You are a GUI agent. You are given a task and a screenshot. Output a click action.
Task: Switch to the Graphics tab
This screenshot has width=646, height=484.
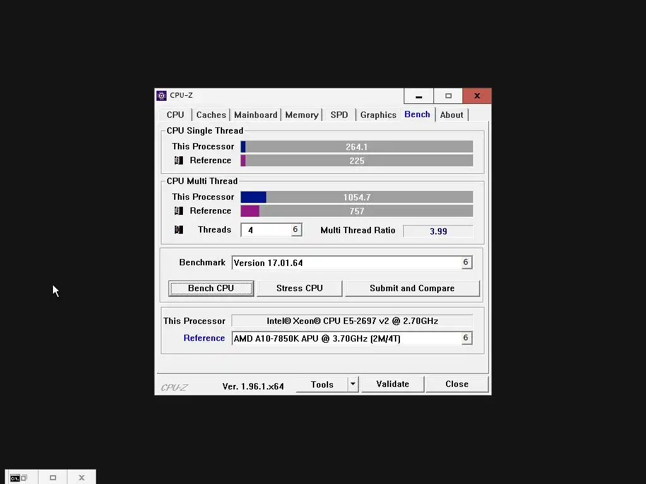379,115
